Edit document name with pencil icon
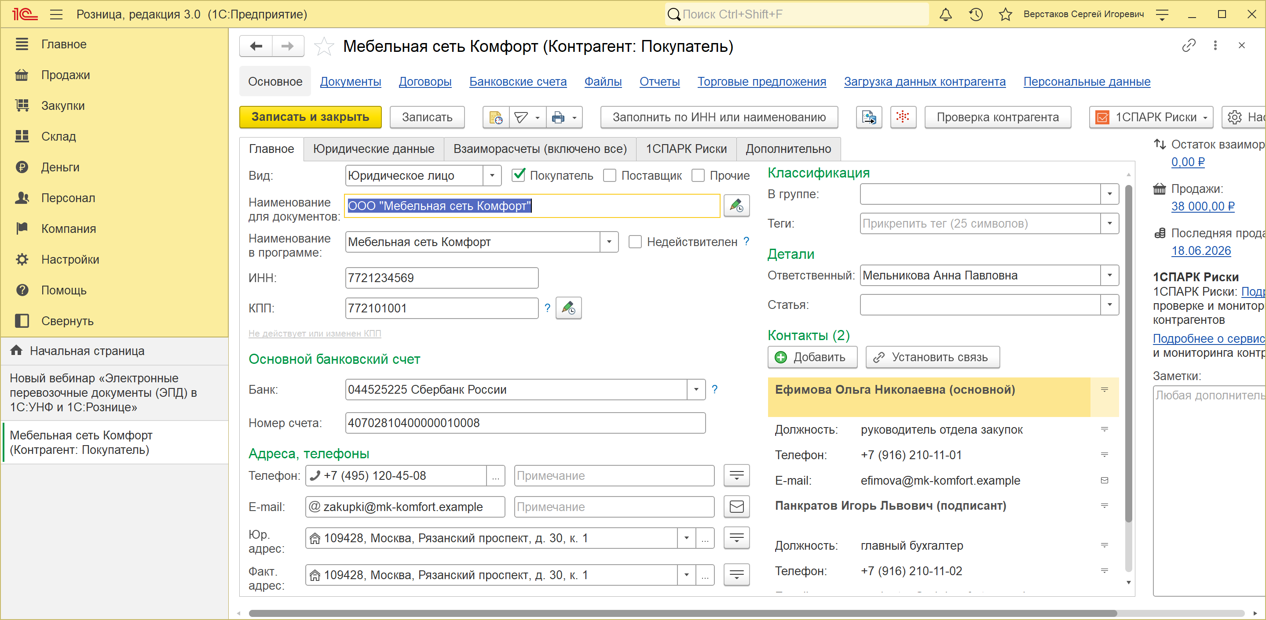The width and height of the screenshot is (1266, 620). 736,206
